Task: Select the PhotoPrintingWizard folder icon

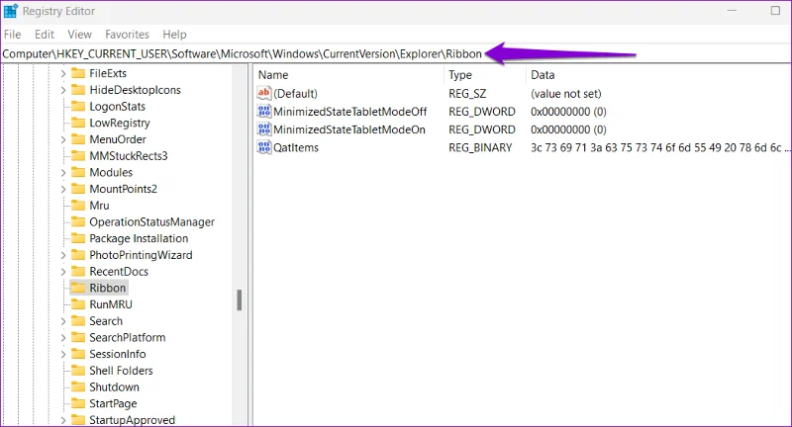Action: click(78, 255)
